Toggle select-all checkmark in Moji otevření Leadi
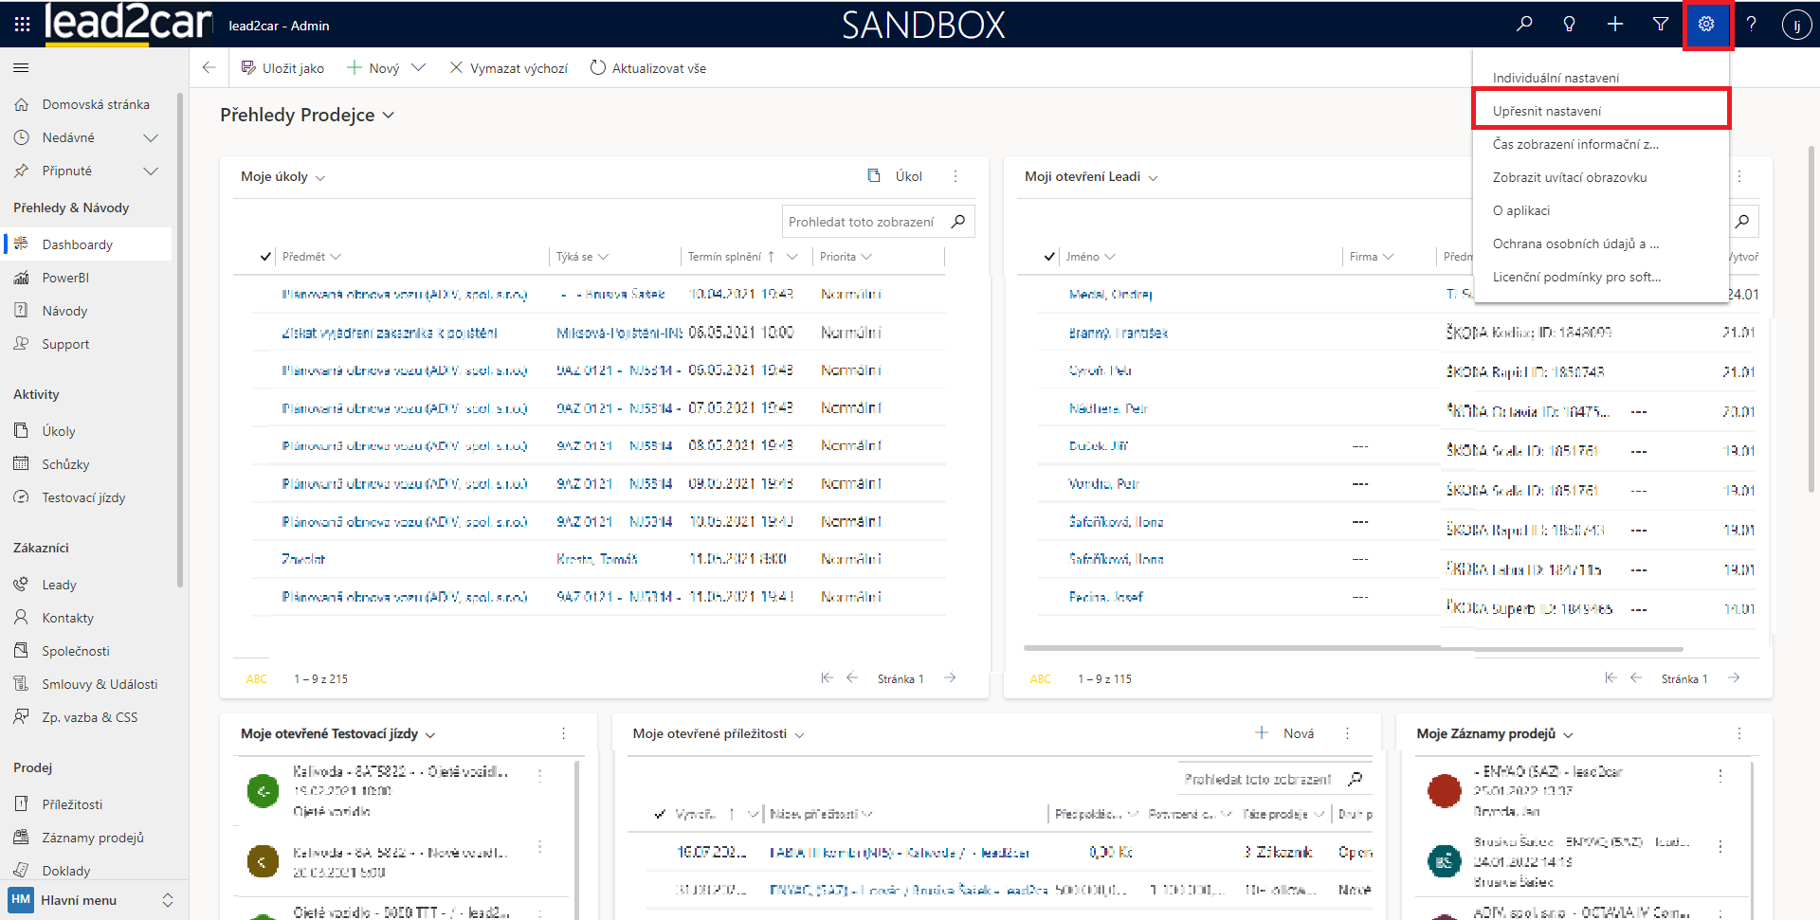 click(1049, 257)
